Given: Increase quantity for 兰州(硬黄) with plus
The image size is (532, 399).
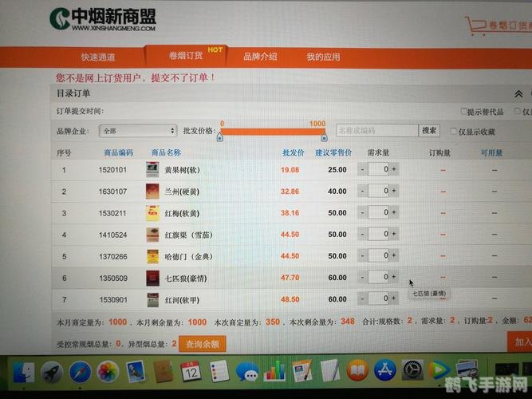Looking at the screenshot, I should point(394,191).
